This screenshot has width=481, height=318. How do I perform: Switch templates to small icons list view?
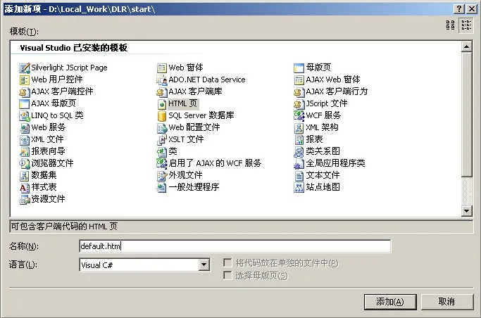(466, 25)
